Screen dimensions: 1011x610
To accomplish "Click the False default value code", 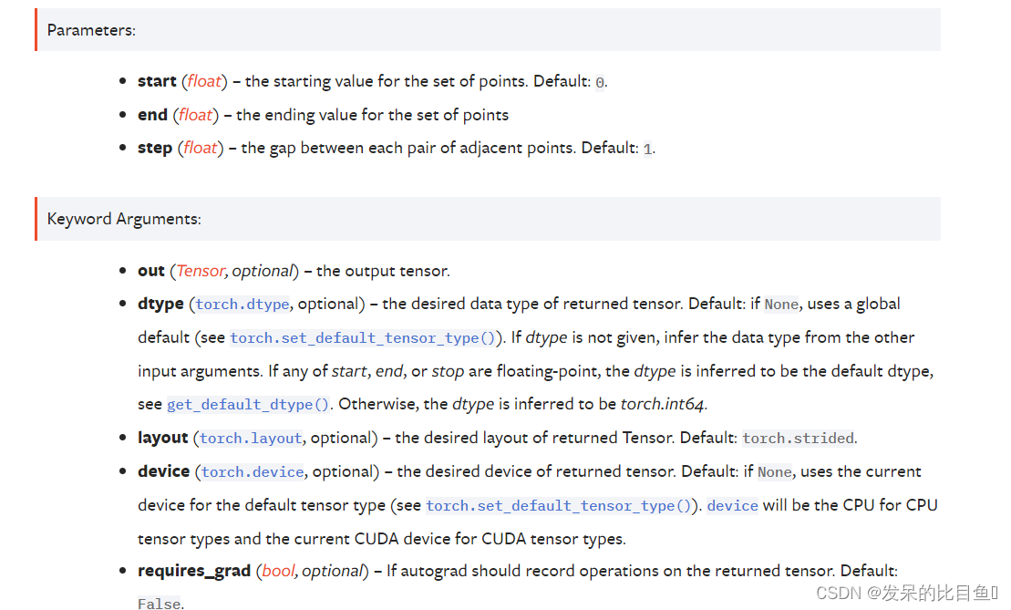I will point(160,604).
